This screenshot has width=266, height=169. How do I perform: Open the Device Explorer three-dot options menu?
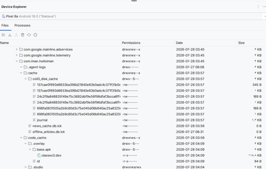(x=258, y=6)
